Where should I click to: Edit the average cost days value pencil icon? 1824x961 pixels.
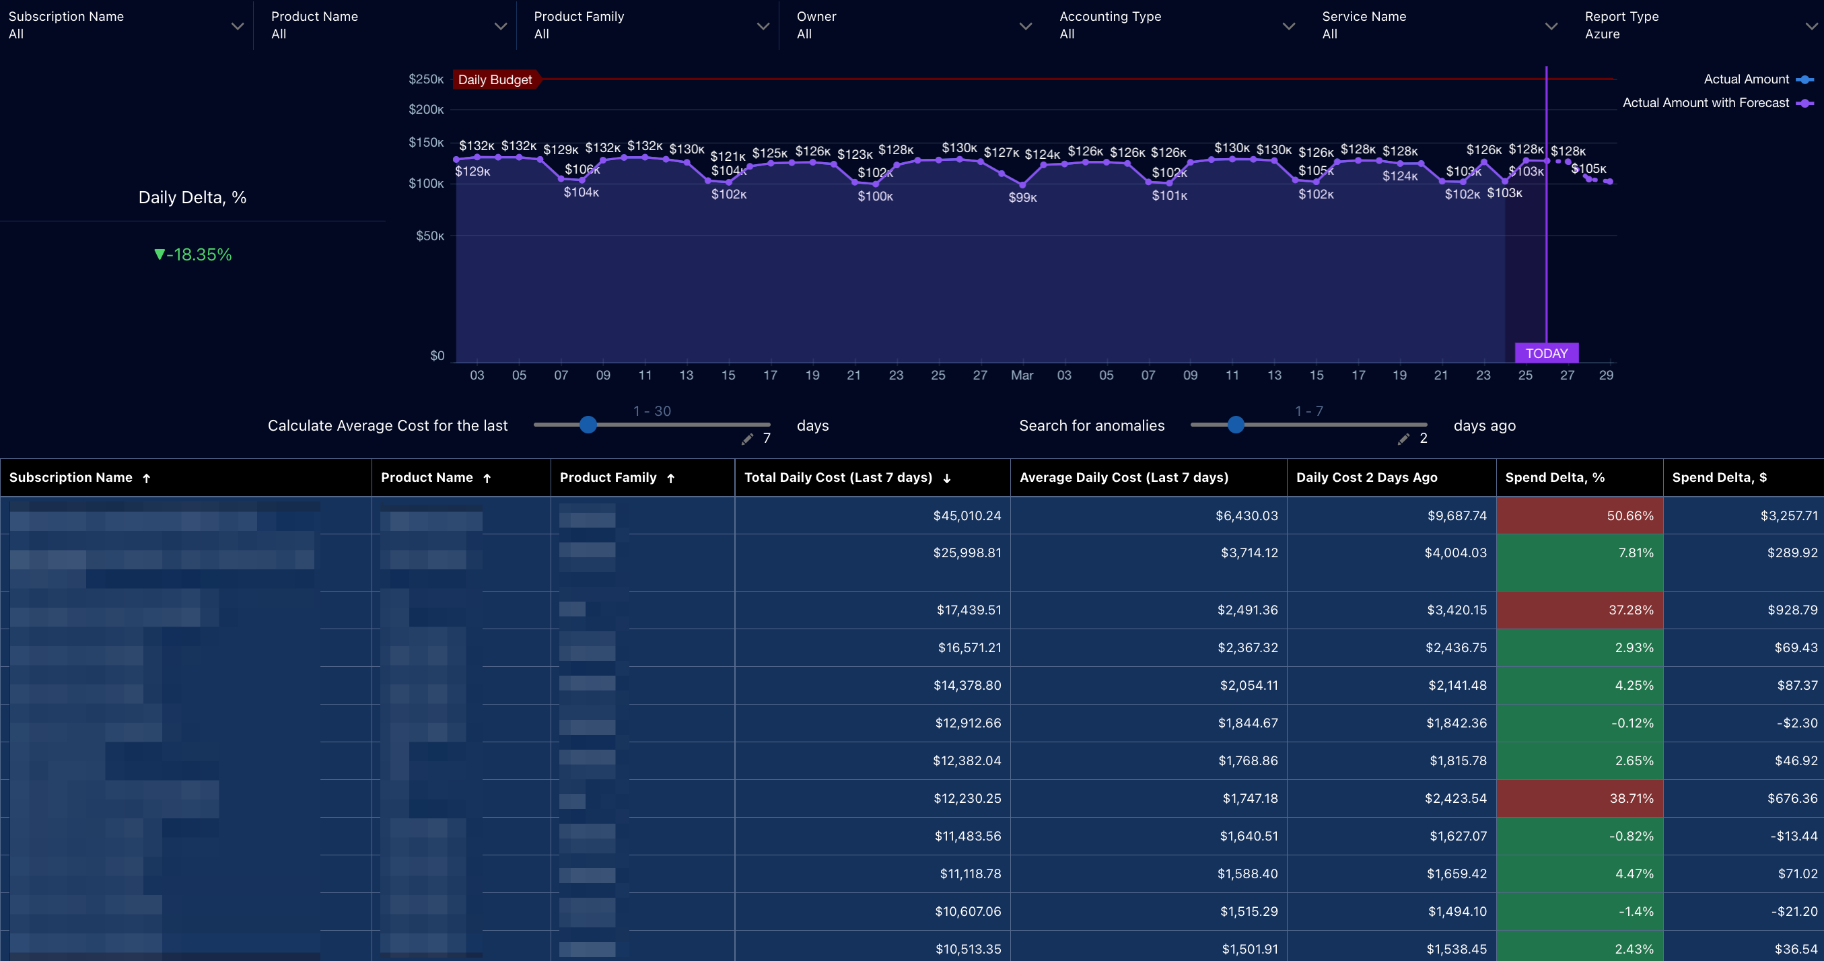[x=747, y=439]
